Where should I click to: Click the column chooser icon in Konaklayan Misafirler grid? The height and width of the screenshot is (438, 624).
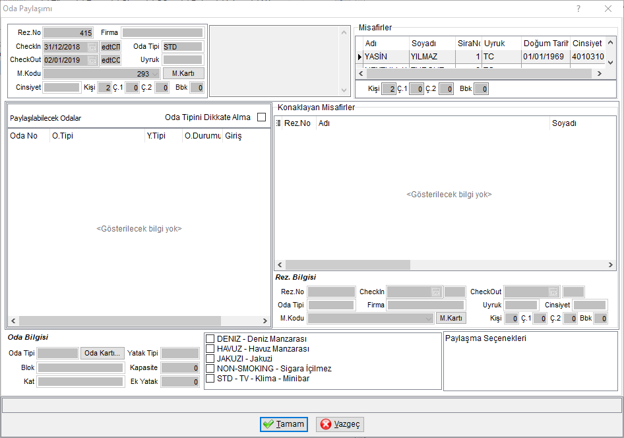click(x=278, y=123)
